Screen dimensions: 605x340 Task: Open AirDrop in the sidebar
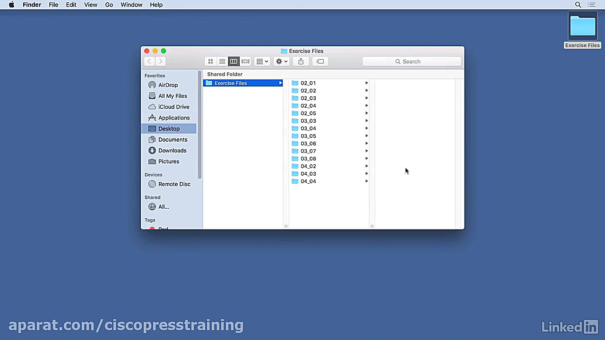pyautogui.click(x=168, y=85)
